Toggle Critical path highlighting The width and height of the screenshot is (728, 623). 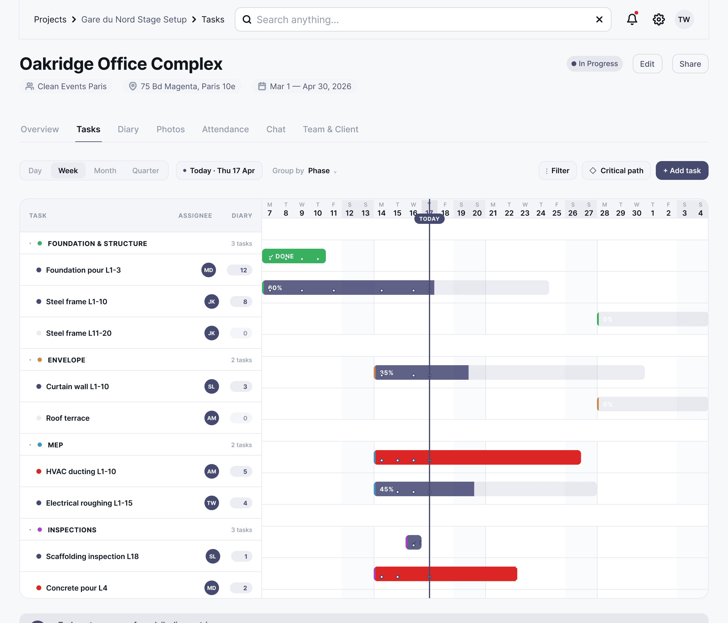click(616, 170)
